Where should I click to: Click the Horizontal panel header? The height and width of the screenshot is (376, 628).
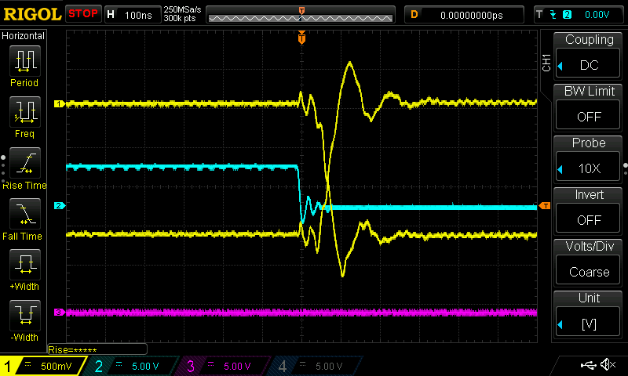24,36
